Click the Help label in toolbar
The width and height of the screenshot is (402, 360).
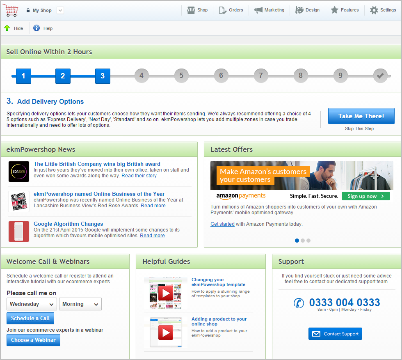48,28
